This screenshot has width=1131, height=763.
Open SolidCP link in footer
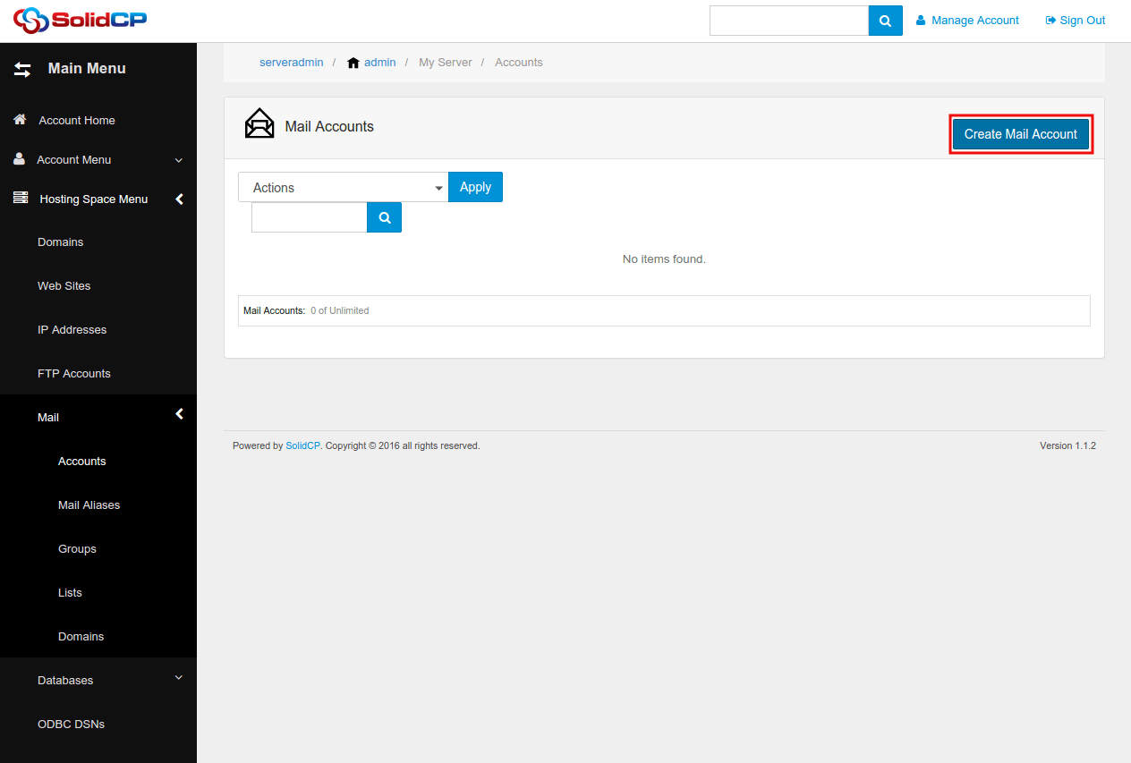click(302, 445)
